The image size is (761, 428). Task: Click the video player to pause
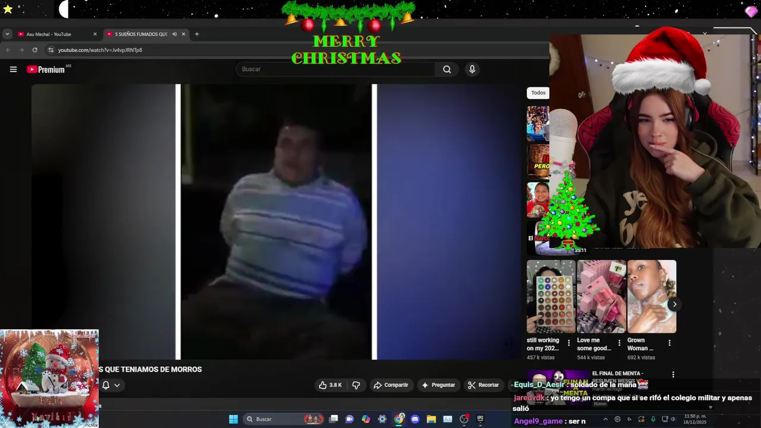[276, 222]
